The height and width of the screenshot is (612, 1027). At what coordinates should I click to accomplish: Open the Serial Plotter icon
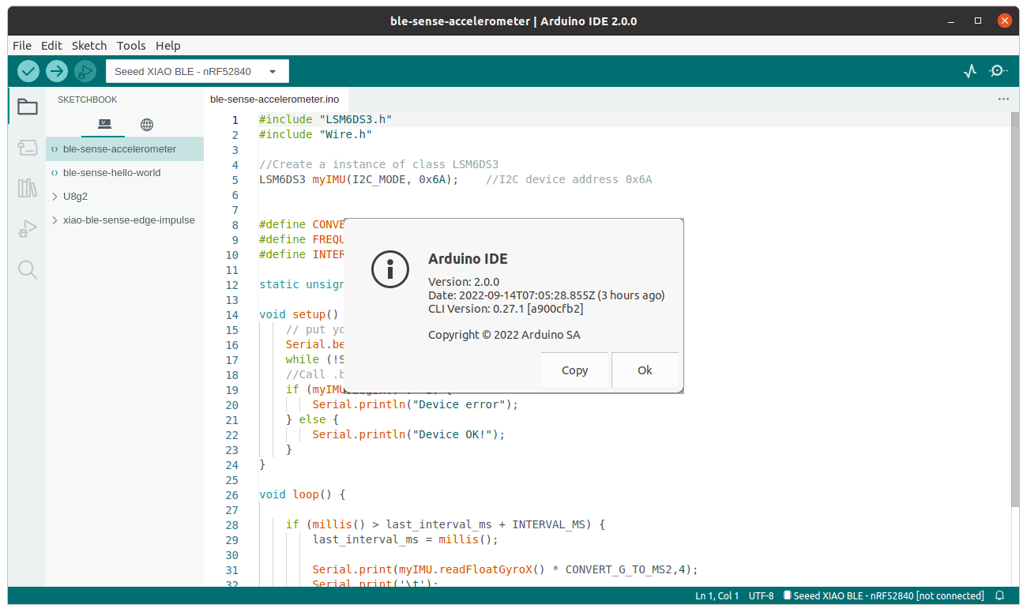tap(969, 71)
